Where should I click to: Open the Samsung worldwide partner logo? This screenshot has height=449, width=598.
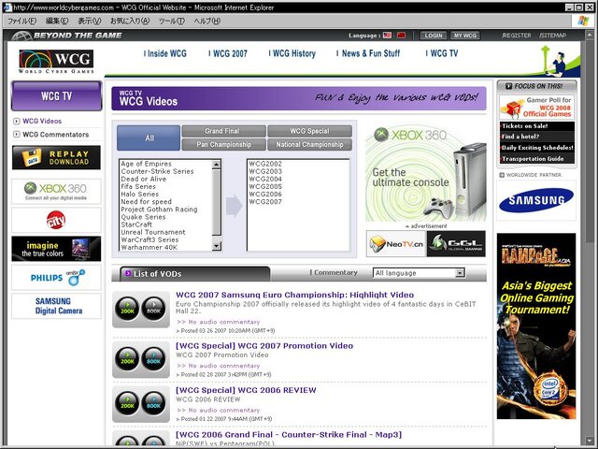click(536, 200)
